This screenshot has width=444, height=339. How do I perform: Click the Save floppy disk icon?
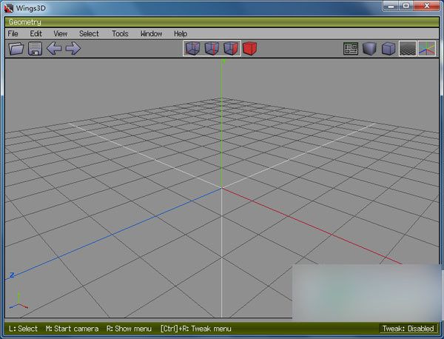click(35, 49)
